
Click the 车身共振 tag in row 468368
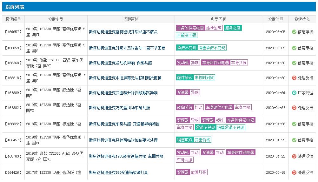click(239, 63)
